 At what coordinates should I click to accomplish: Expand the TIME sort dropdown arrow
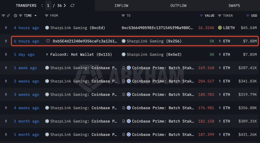[36, 16]
